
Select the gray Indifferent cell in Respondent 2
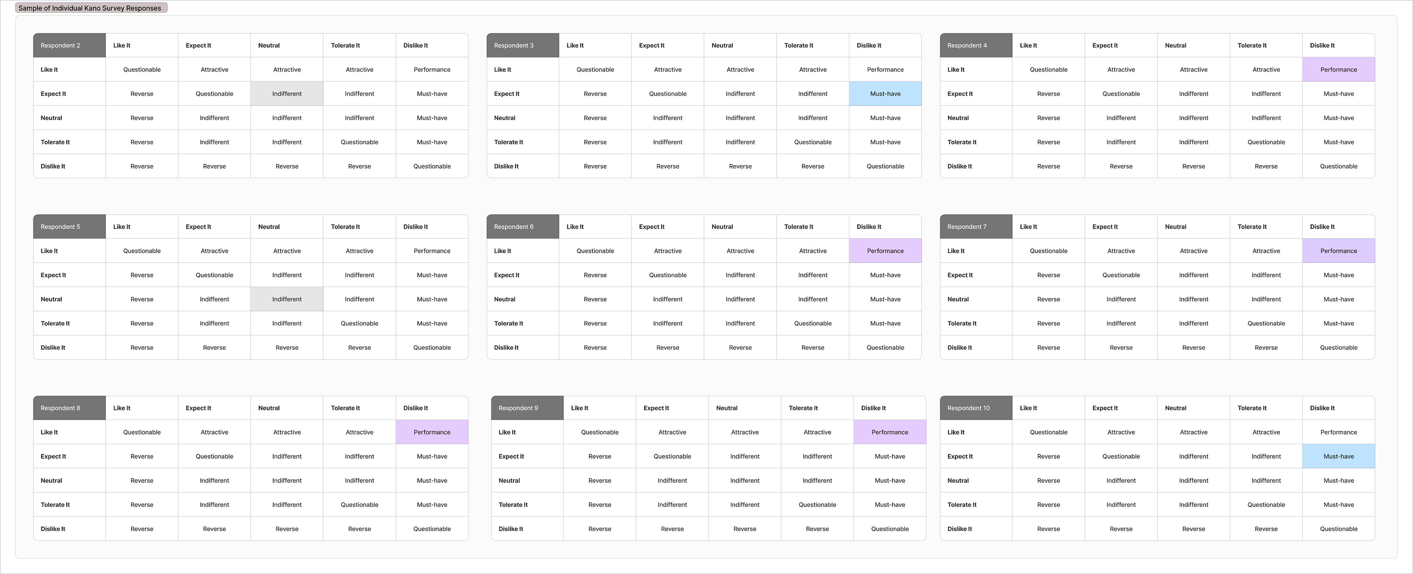point(287,94)
